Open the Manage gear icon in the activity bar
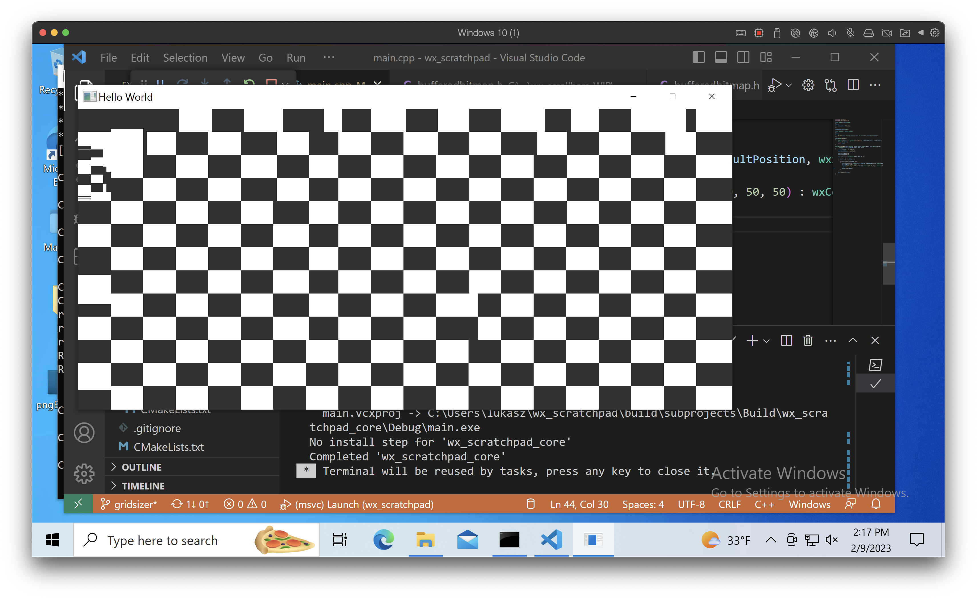The image size is (977, 599). coord(84,473)
